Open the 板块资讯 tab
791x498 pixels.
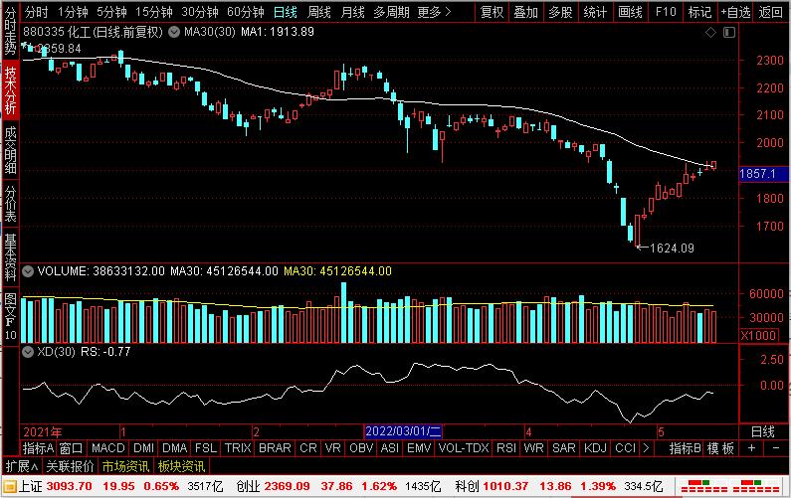click(x=181, y=466)
